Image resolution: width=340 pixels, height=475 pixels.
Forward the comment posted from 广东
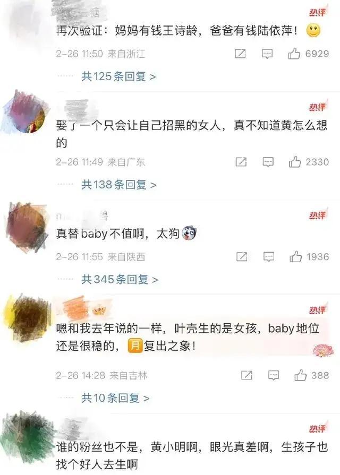(241, 162)
